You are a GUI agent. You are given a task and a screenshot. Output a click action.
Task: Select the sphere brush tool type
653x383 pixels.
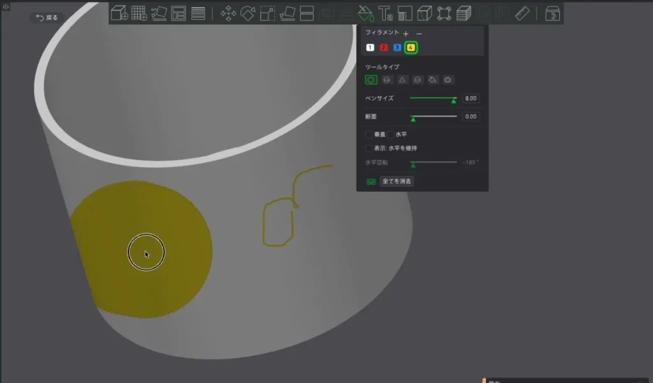(x=386, y=80)
